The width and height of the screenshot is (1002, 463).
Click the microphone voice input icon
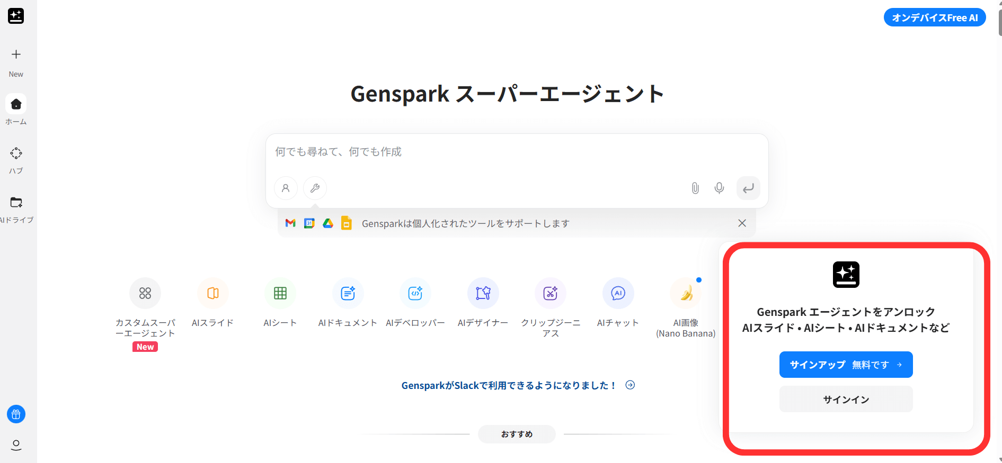point(719,188)
